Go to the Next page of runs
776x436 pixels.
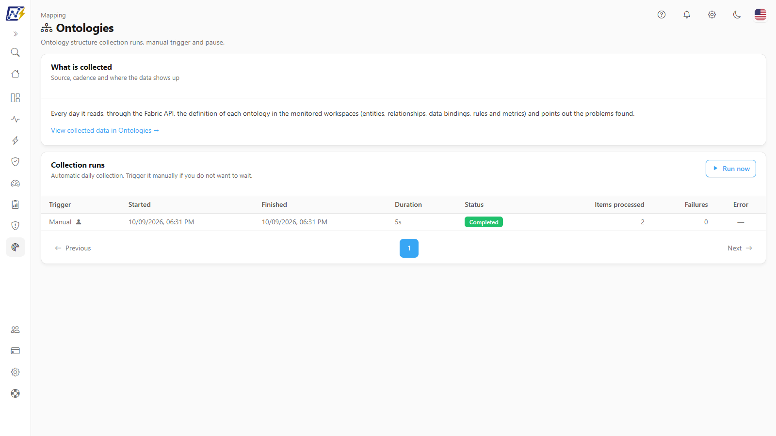pyautogui.click(x=740, y=248)
